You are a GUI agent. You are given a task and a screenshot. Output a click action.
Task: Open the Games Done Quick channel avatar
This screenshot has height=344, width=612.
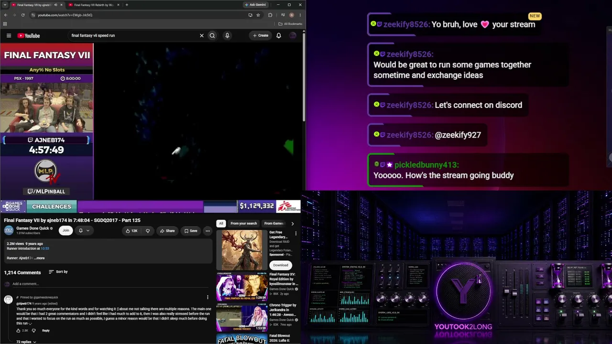9,230
